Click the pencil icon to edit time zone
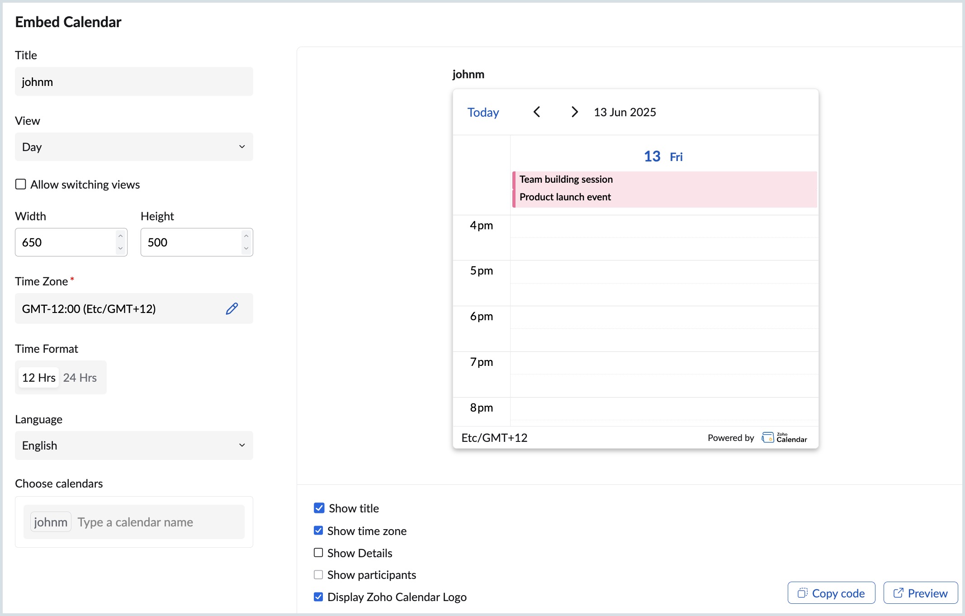Screen dimensions: 965x616 click(232, 308)
